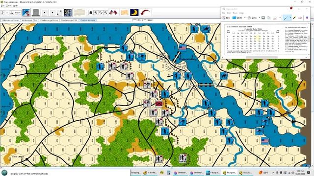
Task: Click the chat input field at bottom
Action: 68,174
